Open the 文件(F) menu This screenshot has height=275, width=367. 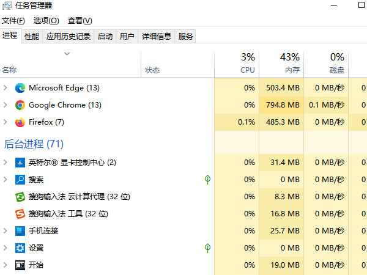tap(13, 21)
